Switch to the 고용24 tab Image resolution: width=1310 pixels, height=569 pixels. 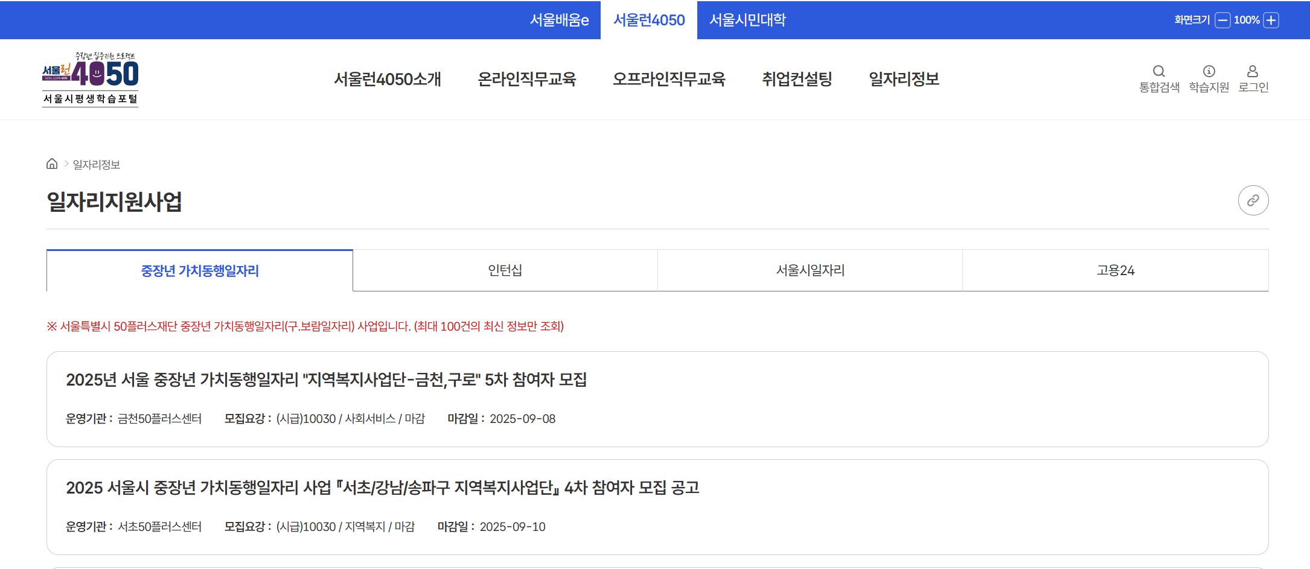click(1116, 270)
